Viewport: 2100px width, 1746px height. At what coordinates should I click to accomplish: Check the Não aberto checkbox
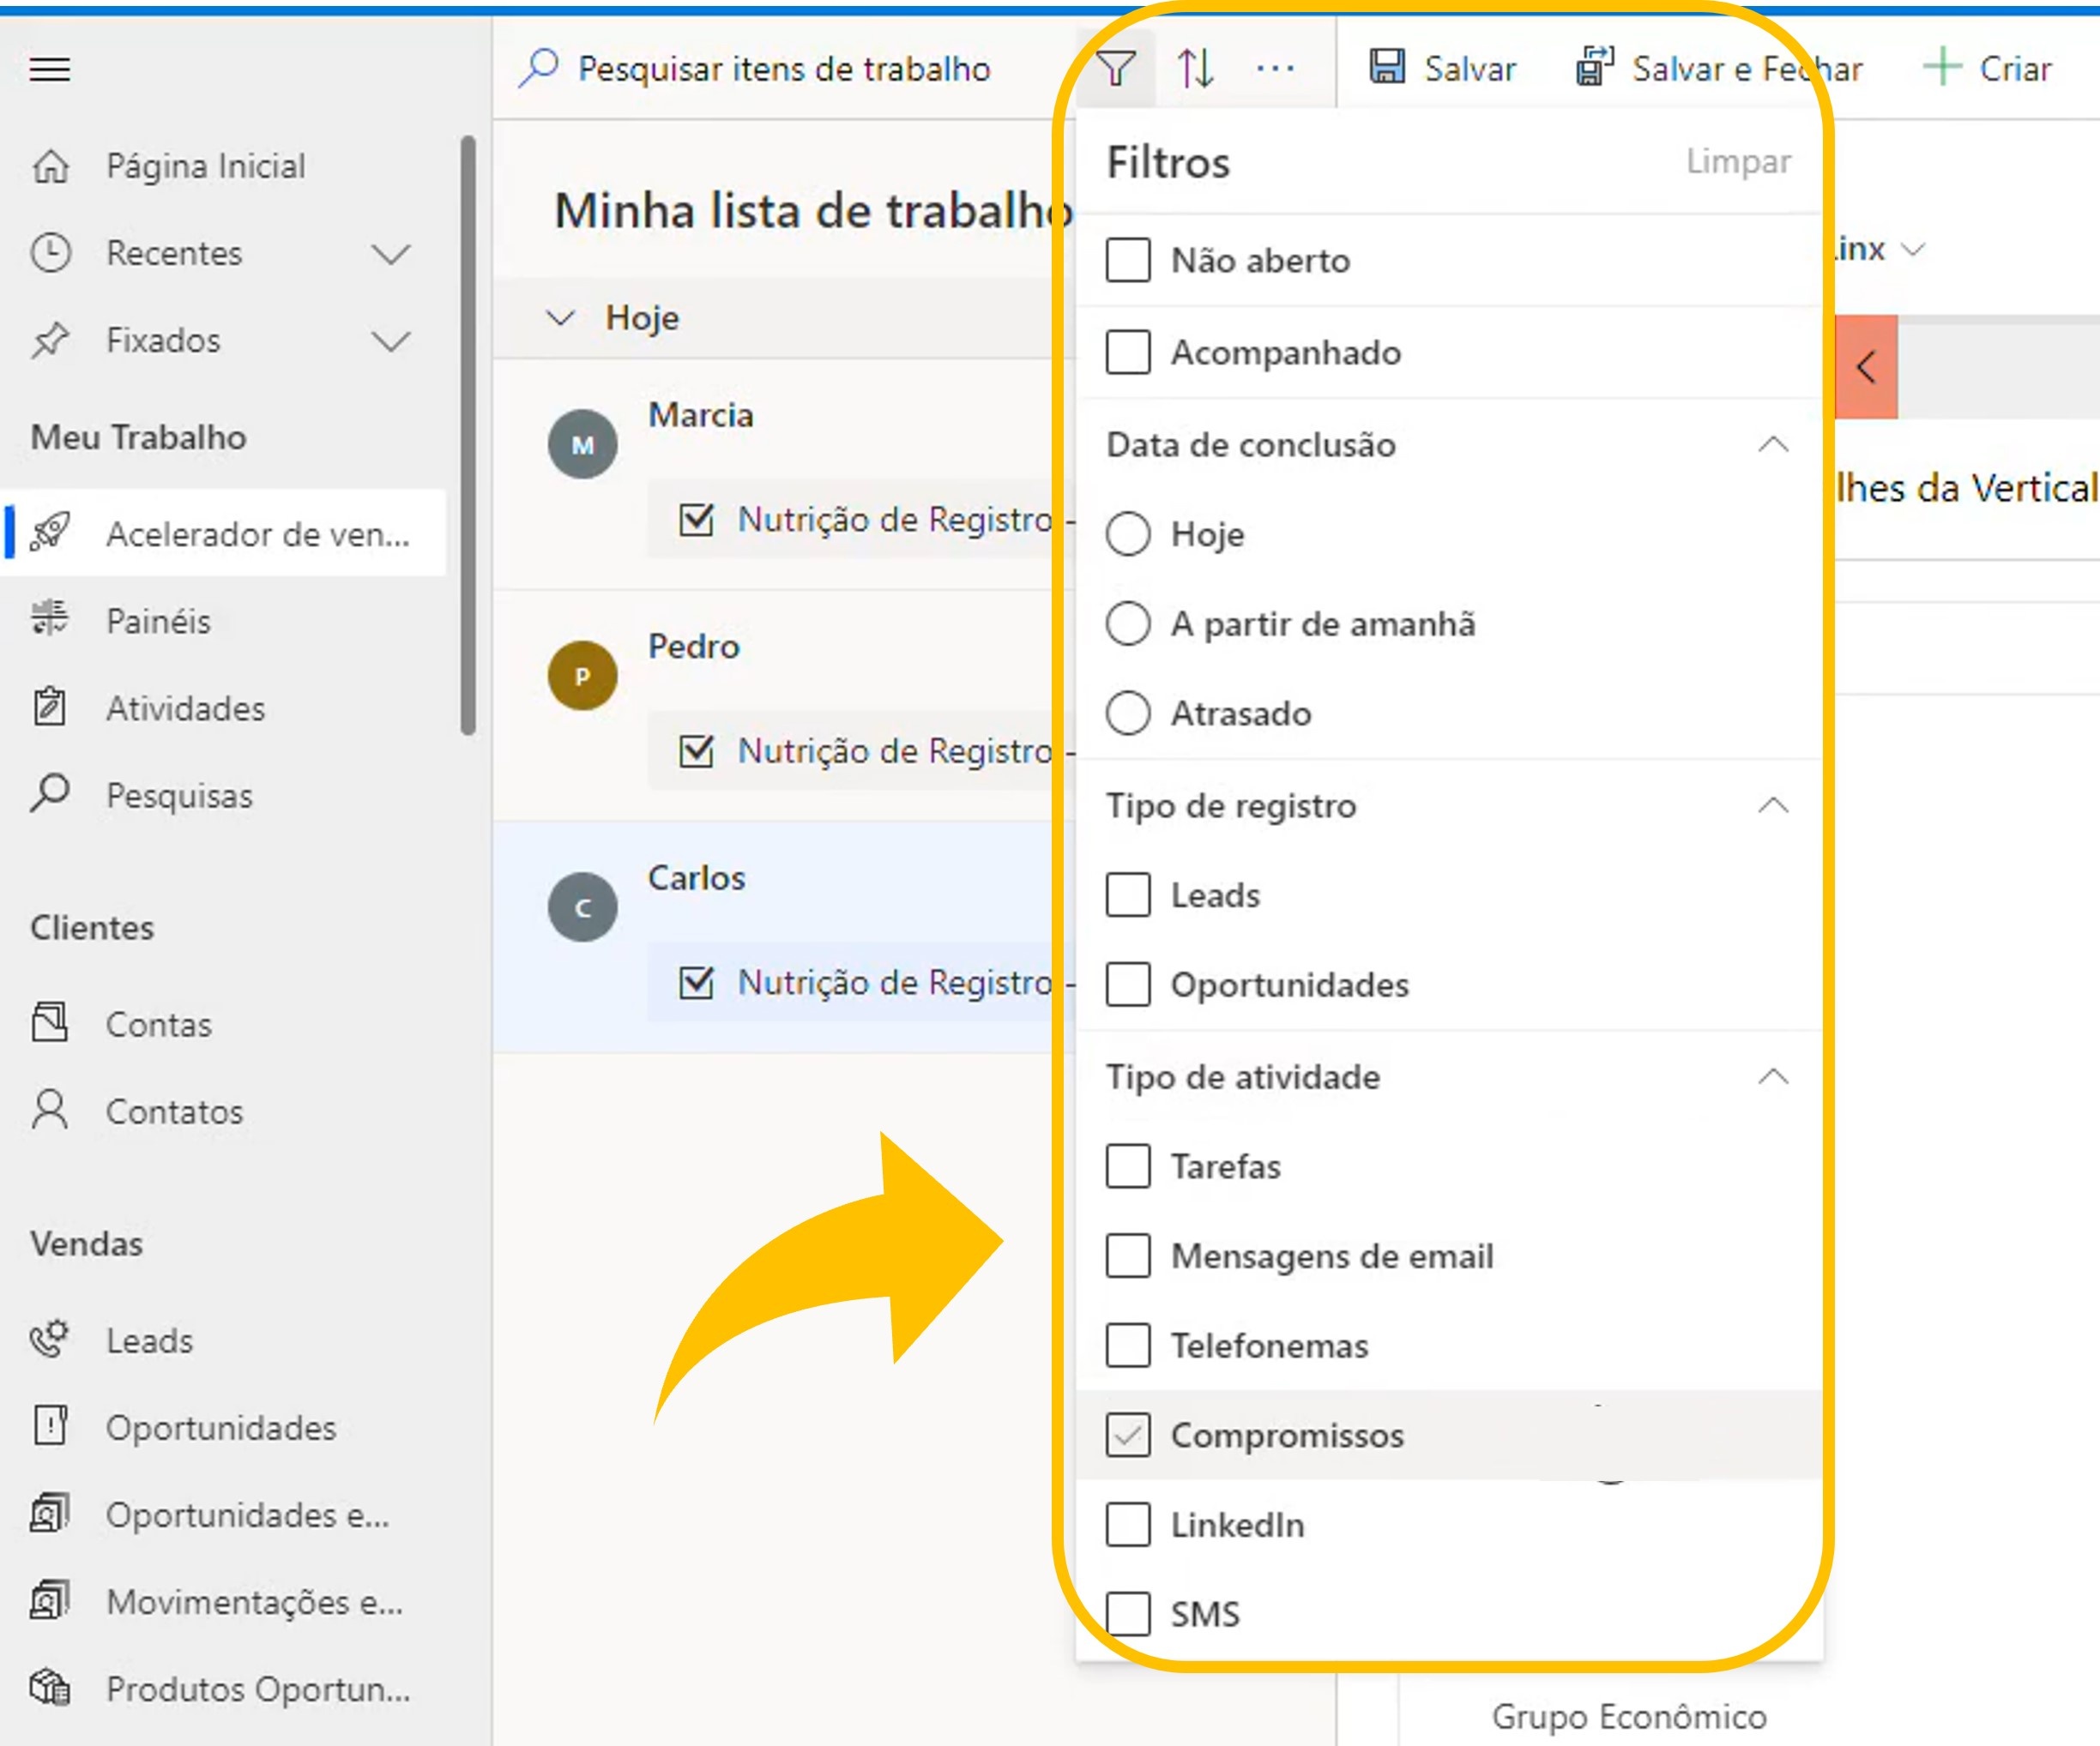click(x=1128, y=260)
